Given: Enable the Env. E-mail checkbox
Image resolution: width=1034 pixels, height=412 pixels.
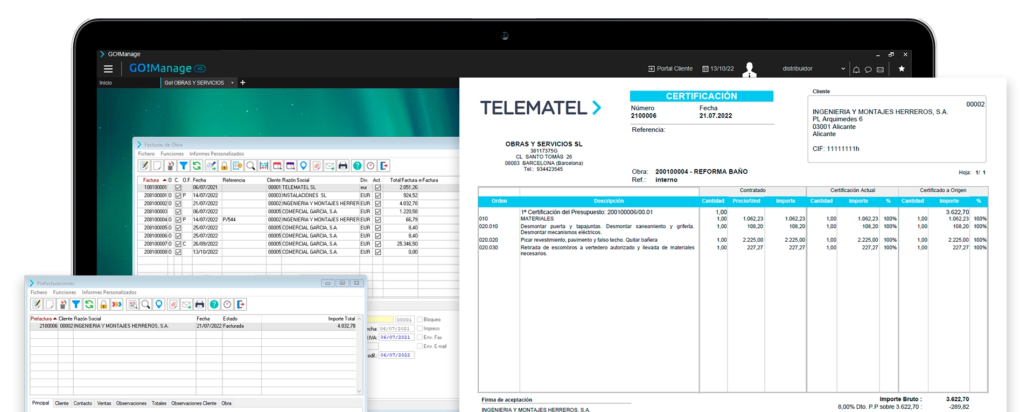Looking at the screenshot, I should pos(420,346).
